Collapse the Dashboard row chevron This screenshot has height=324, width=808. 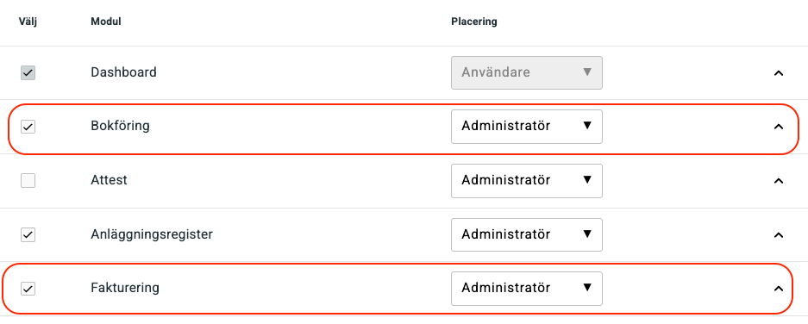coord(779,72)
